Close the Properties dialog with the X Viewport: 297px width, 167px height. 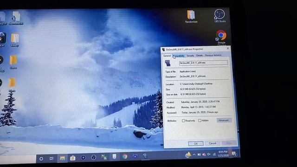coord(228,48)
